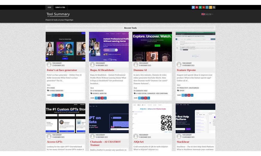The image size is (261, 156).
Task: Open the Pinterest icon in top bar
Action: pos(197,7)
